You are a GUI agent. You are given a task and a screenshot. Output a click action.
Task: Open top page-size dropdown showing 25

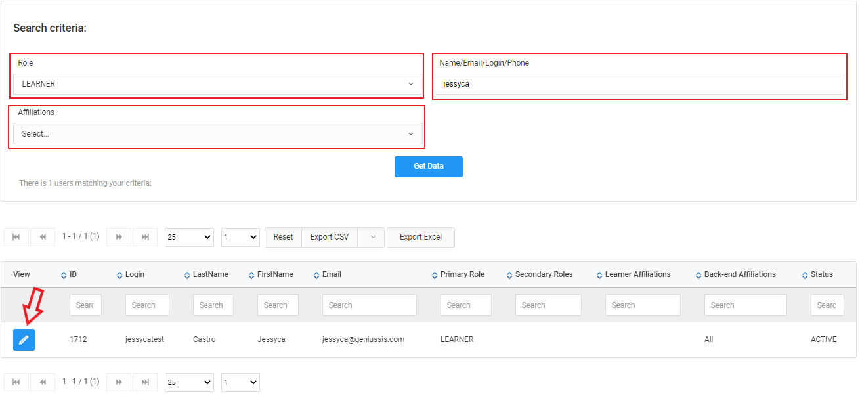(x=189, y=238)
